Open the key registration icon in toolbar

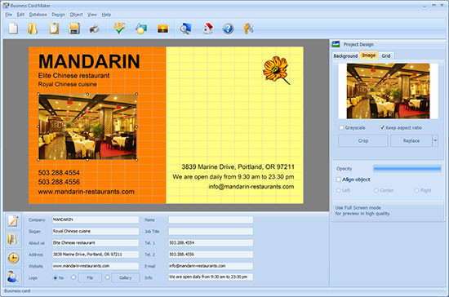[x=248, y=29]
